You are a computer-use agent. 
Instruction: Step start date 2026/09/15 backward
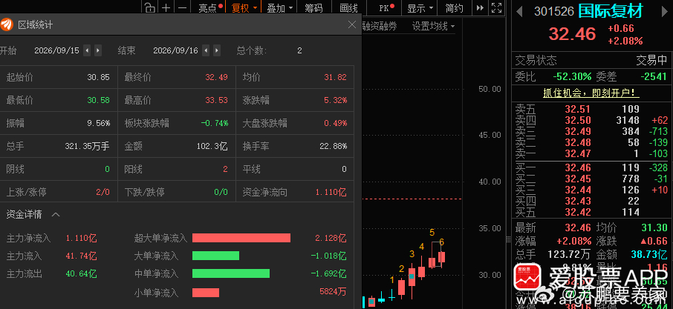pyautogui.click(x=87, y=50)
